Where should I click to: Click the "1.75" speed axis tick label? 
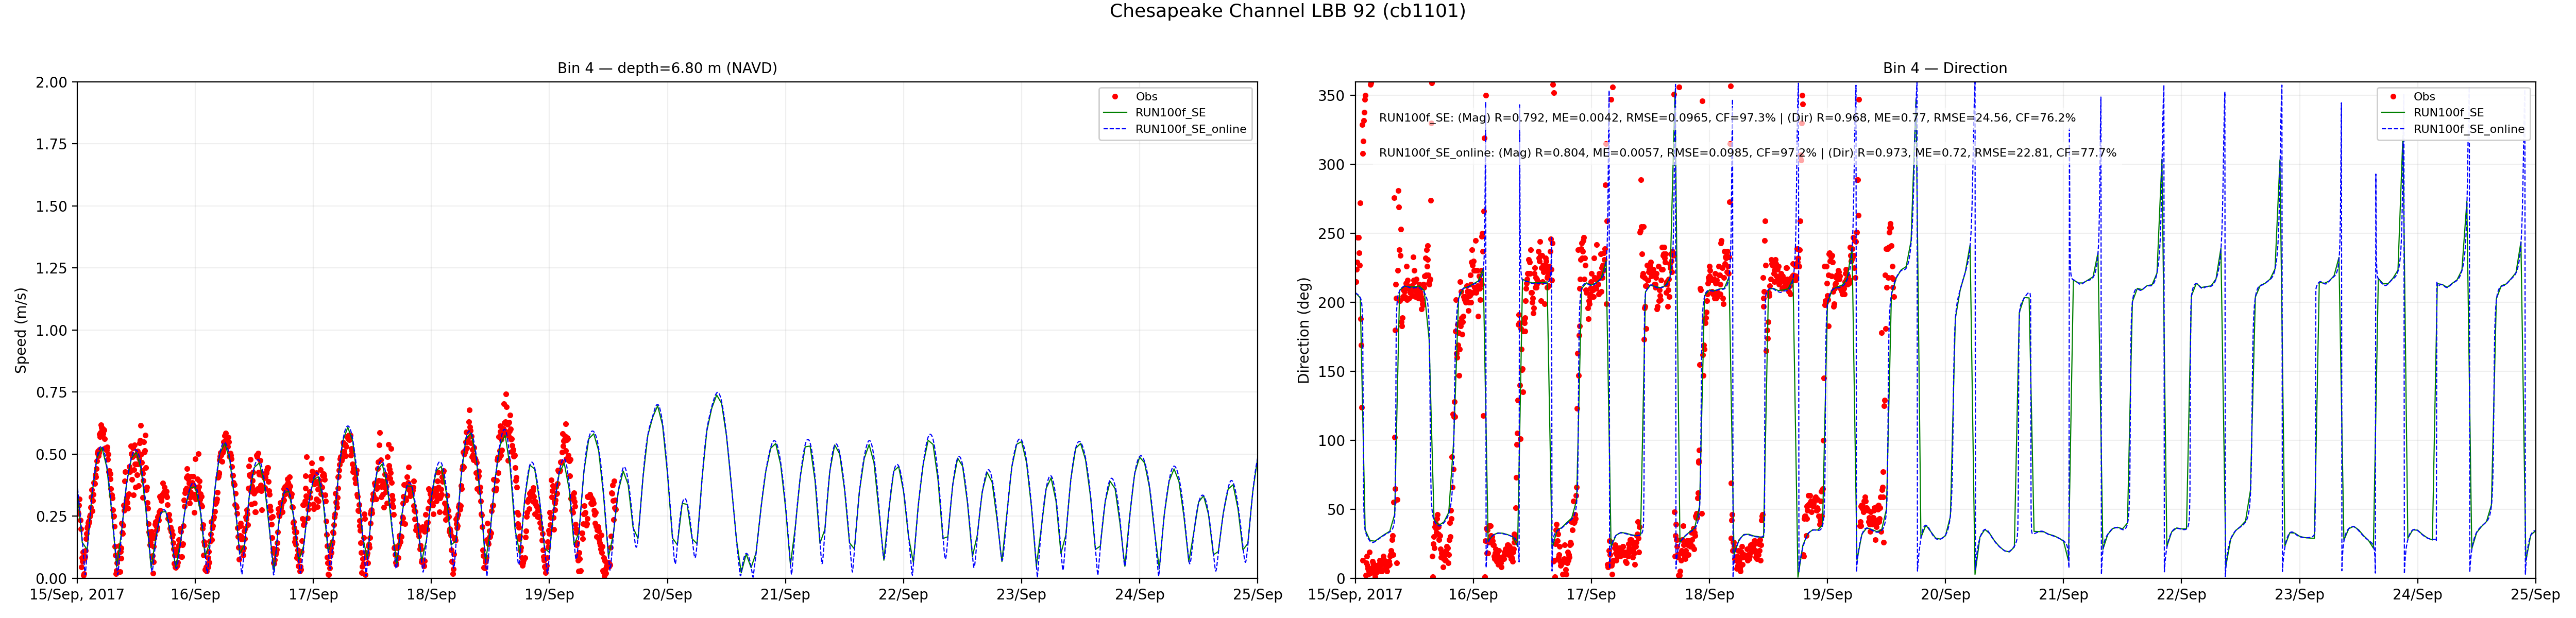(51, 144)
